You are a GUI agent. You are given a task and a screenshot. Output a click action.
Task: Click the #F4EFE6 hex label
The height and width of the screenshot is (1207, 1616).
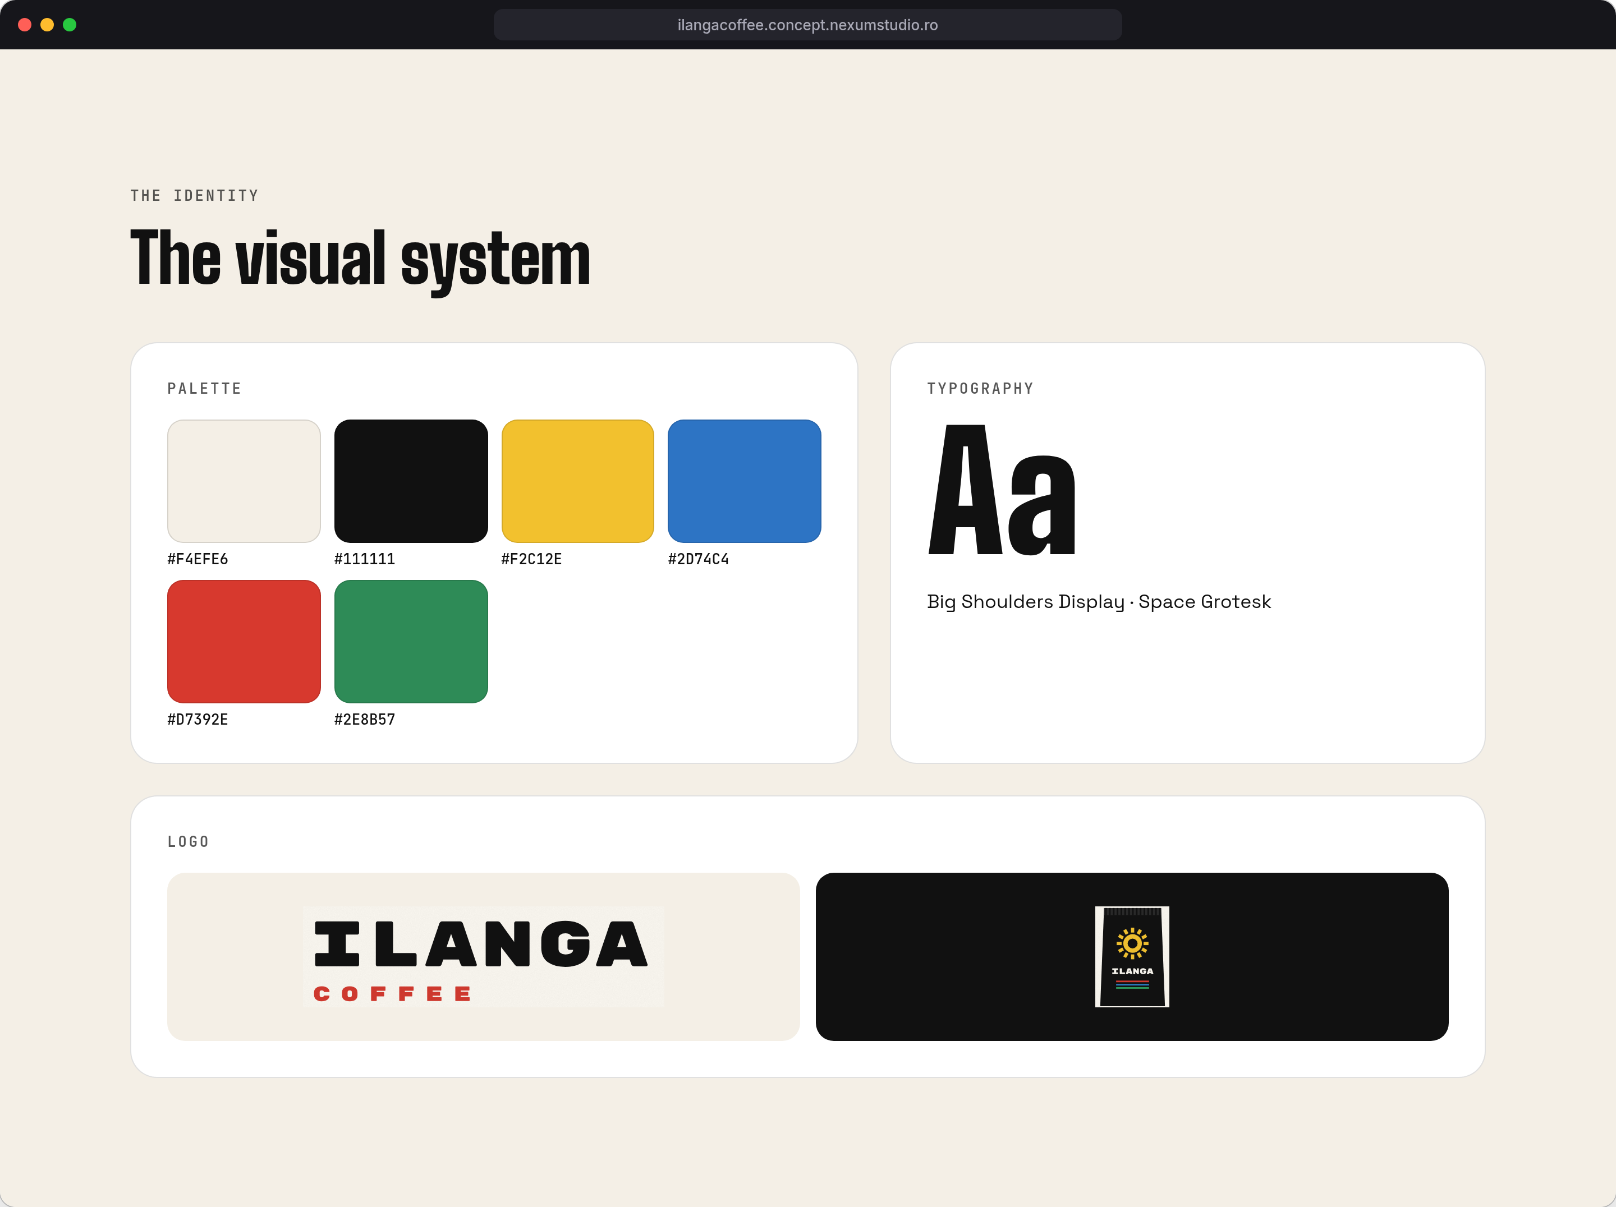coord(198,559)
